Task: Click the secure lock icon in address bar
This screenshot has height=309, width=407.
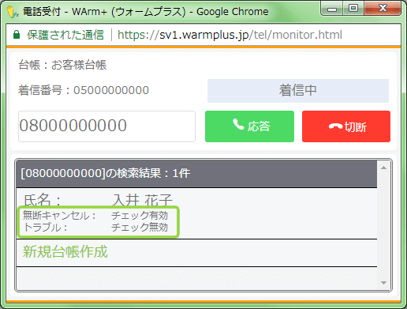Action: pyautogui.click(x=17, y=35)
